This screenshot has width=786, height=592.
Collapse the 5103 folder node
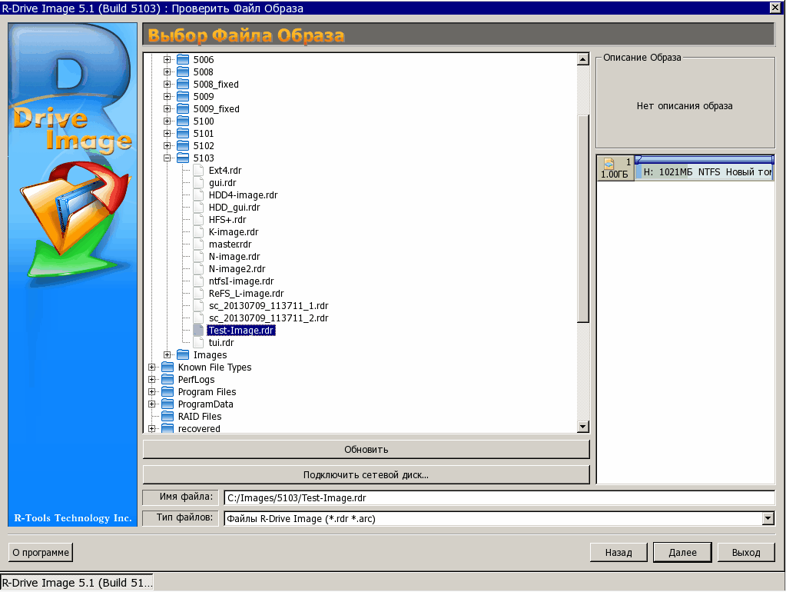click(167, 158)
